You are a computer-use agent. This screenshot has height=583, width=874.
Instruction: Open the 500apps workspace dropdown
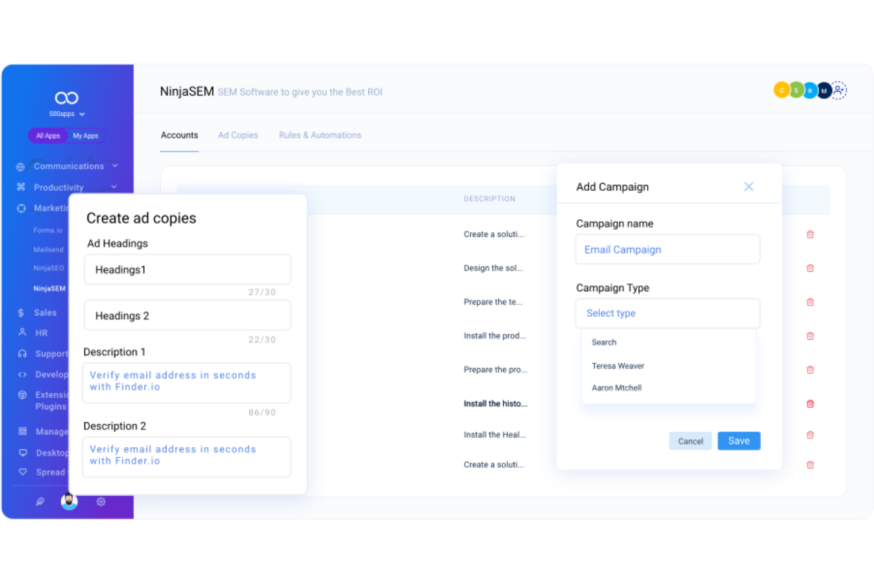pyautogui.click(x=67, y=114)
